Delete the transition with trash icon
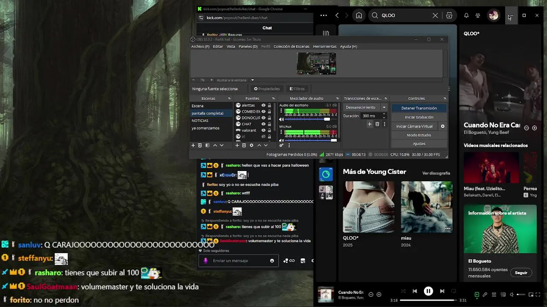The height and width of the screenshot is (307, 547). pos(377,124)
